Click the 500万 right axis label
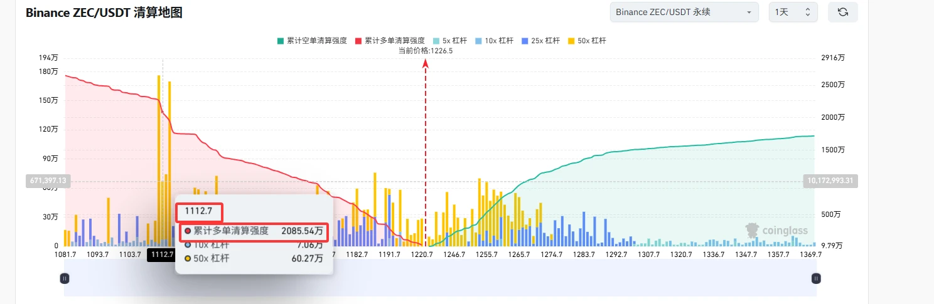The height and width of the screenshot is (304, 934). [831, 214]
